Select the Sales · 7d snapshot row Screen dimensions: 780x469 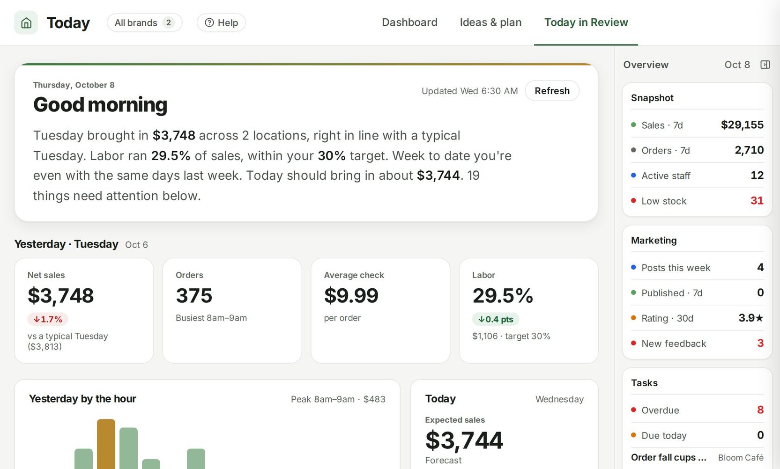(x=697, y=125)
